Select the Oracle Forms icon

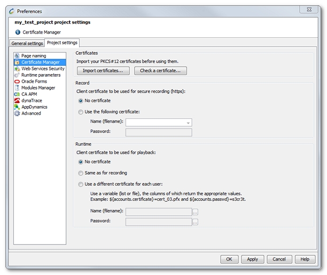coord(17,82)
